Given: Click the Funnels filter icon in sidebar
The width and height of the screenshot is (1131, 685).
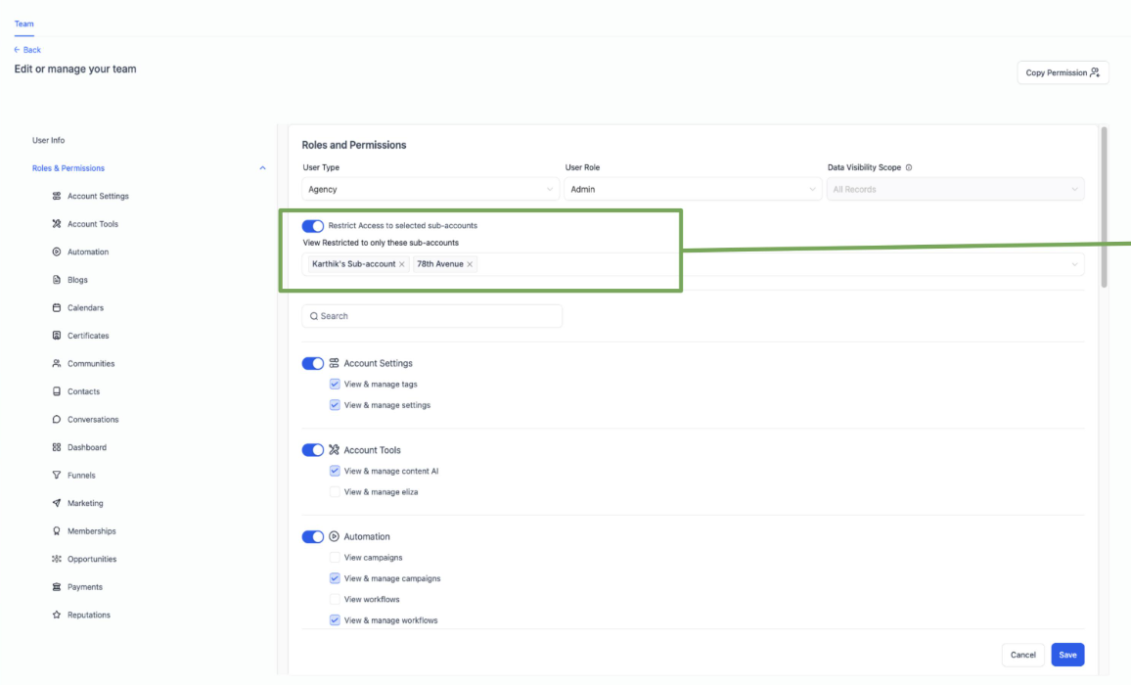Looking at the screenshot, I should coord(57,475).
